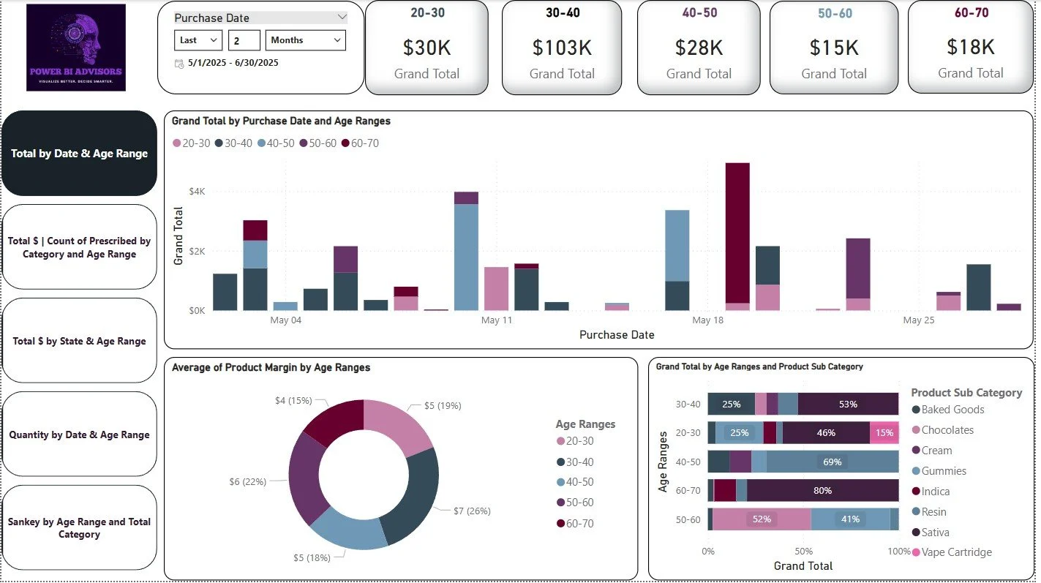Click the large 40-50 bar before May 11
Image resolution: width=1041 pixels, height=583 pixels.
pos(466,257)
